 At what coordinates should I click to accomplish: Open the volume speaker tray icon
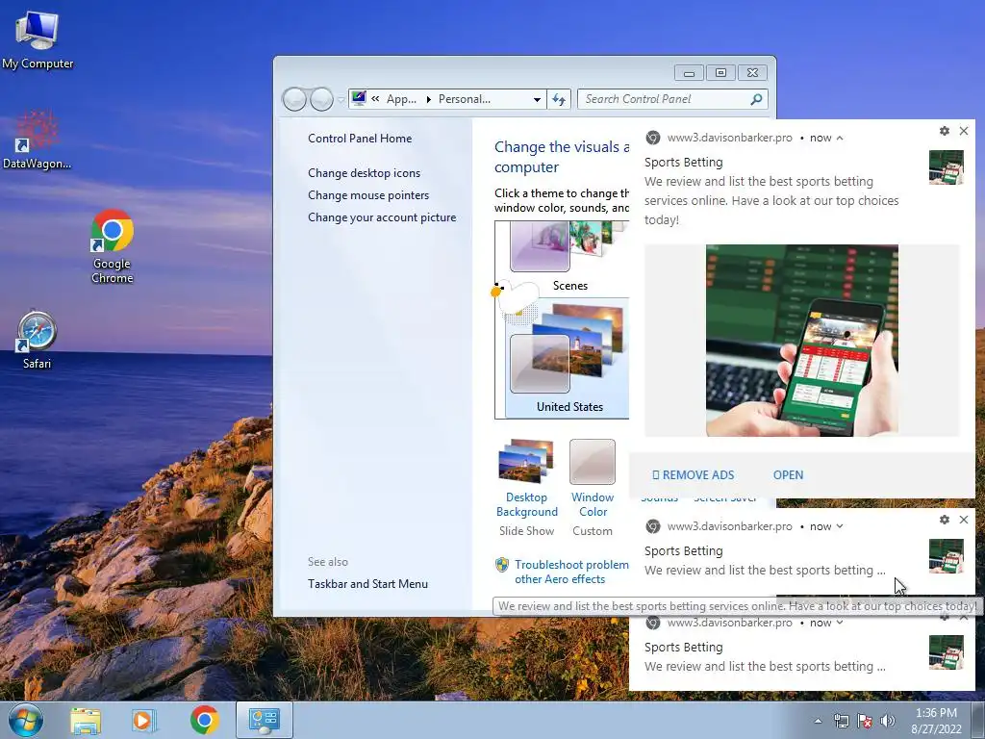coord(888,721)
